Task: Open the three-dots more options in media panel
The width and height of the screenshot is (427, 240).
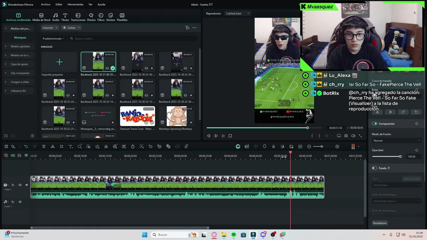Action: [194, 28]
